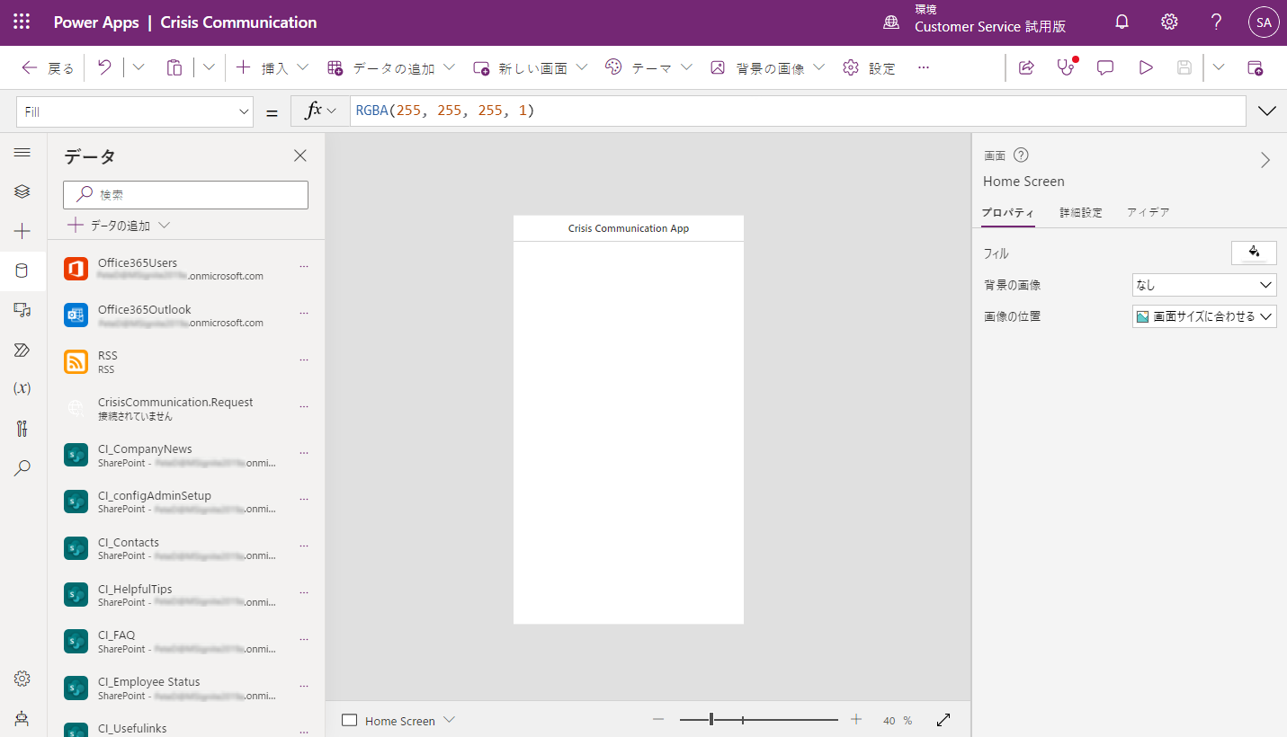Open the Power Automate icon in left rail
Image resolution: width=1287 pixels, height=737 pixels.
click(22, 350)
